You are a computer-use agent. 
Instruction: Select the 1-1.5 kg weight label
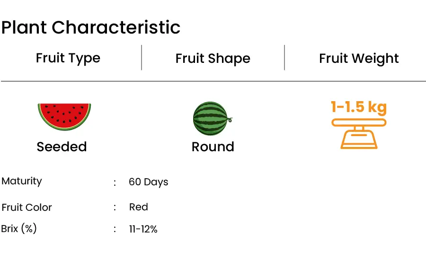359,107
